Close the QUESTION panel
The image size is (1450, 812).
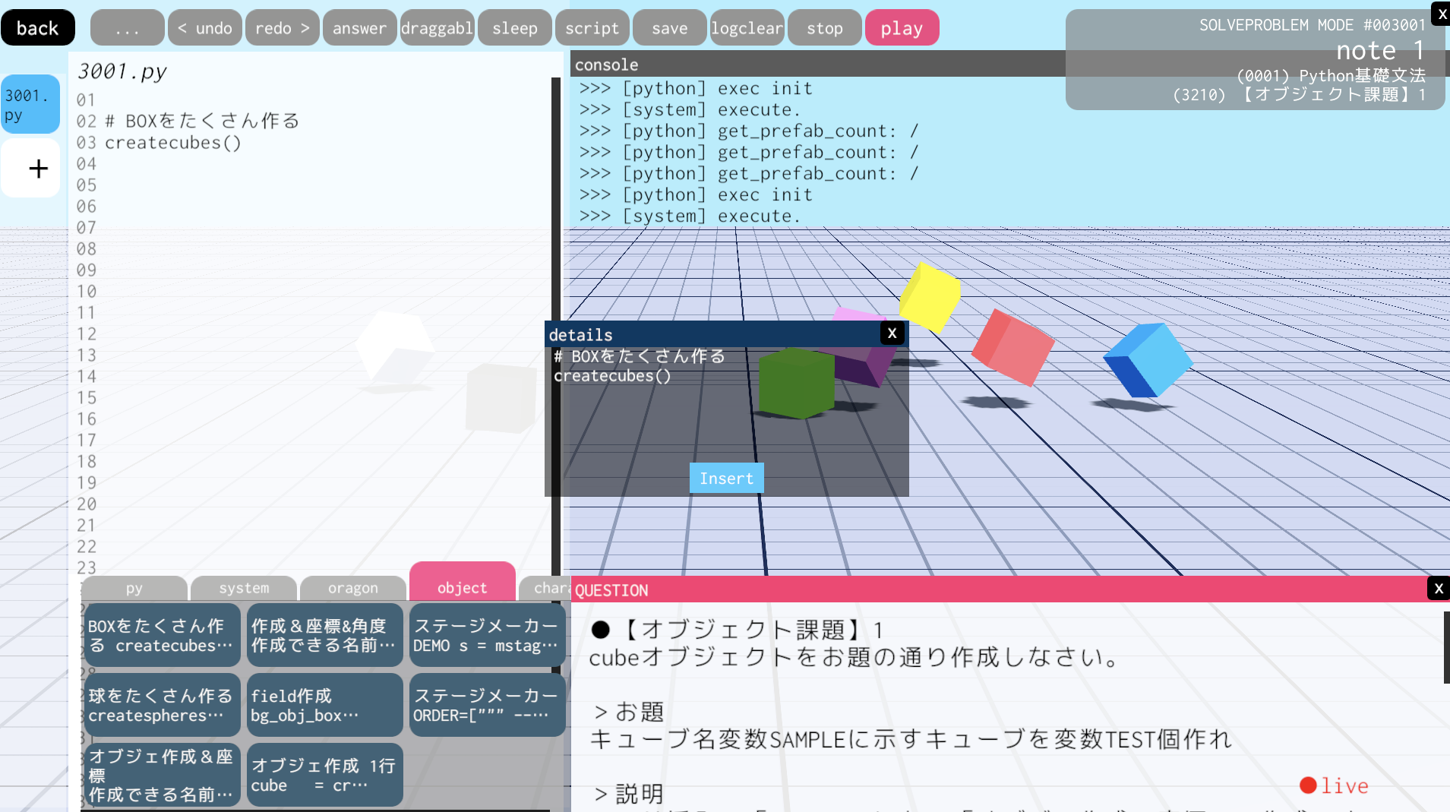1438,589
